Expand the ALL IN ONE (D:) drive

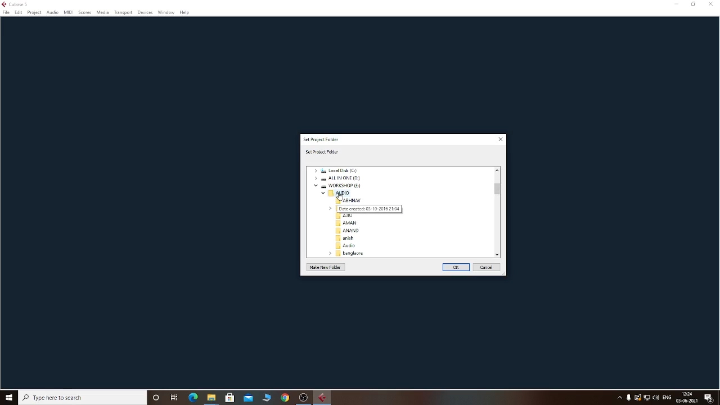[316, 178]
